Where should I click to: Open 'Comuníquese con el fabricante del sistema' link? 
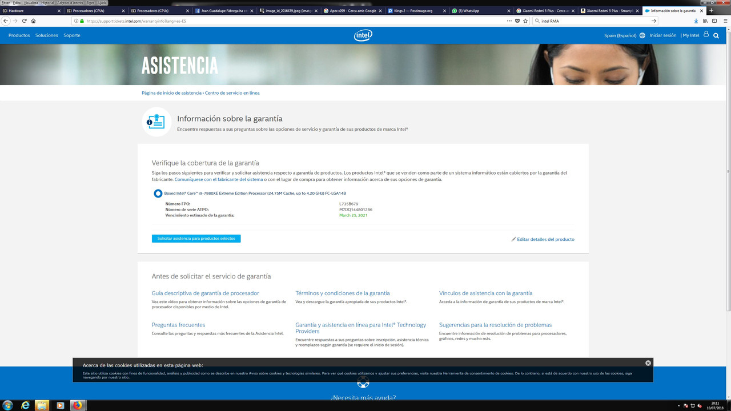point(219,179)
